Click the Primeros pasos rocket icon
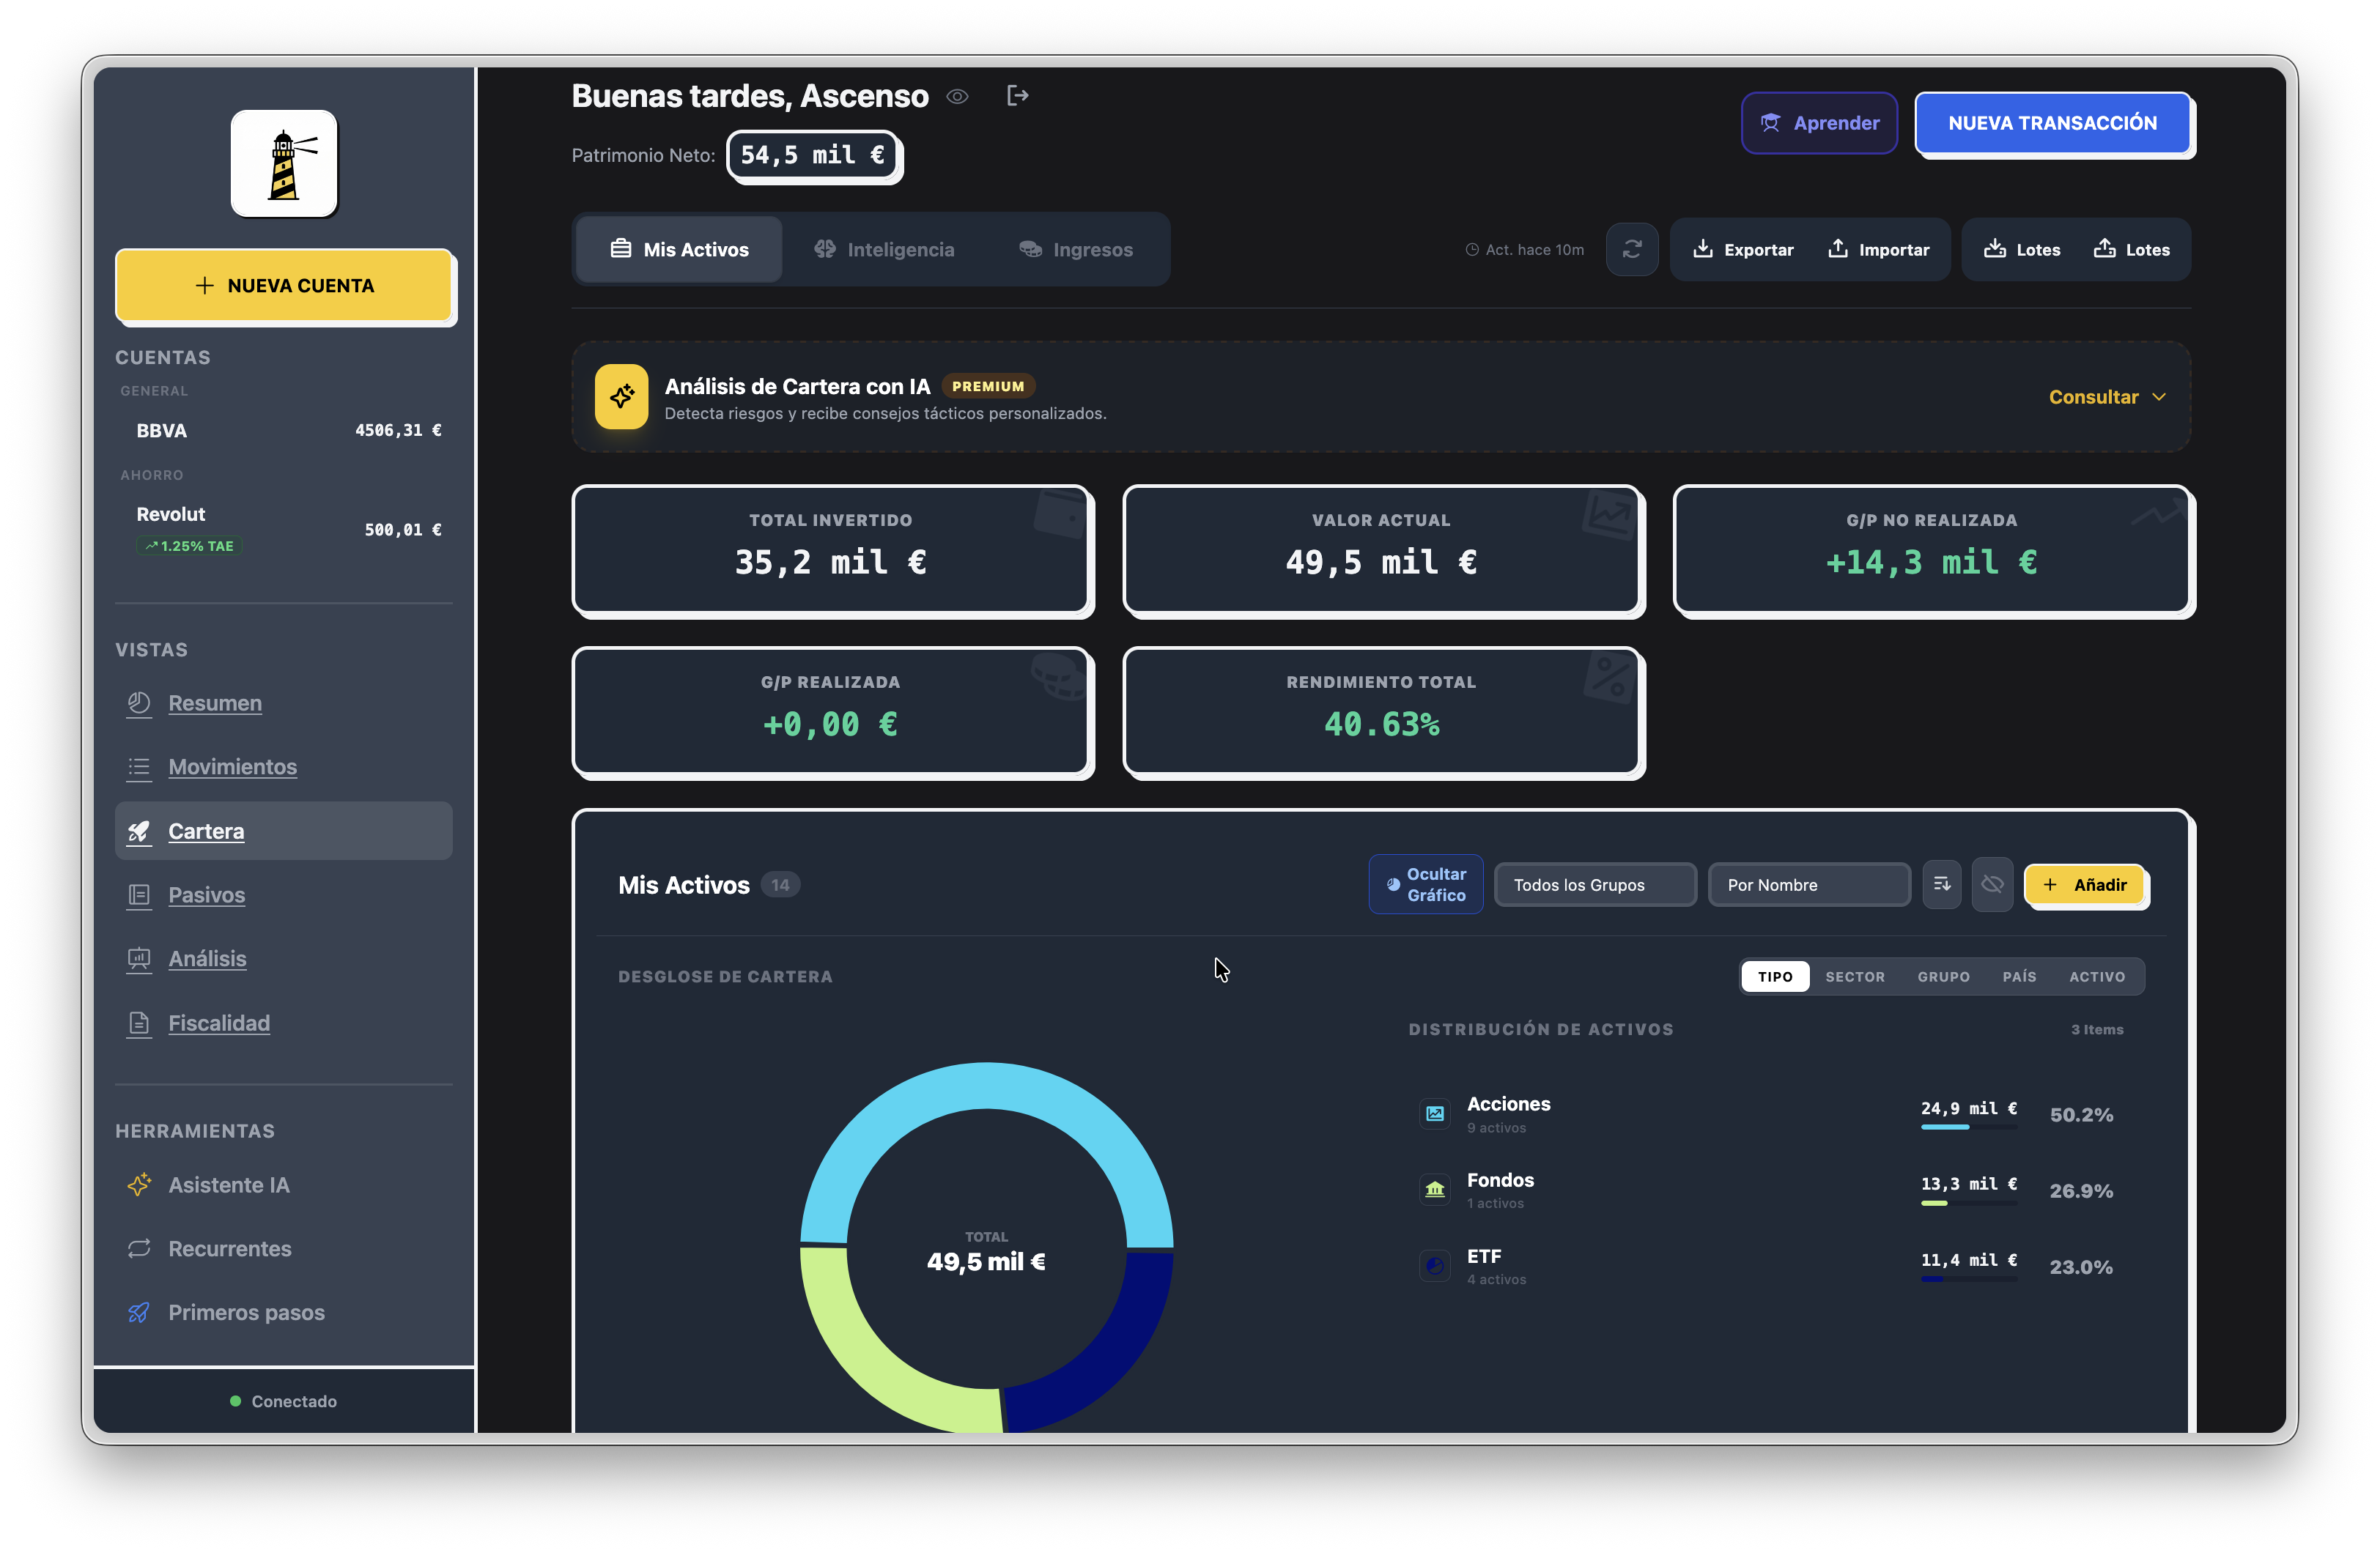This screenshot has width=2380, height=1553. click(x=139, y=1313)
